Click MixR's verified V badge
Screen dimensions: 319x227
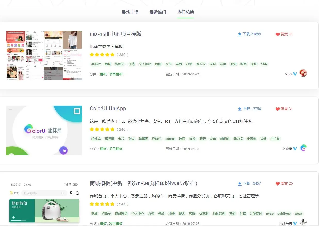tap(295, 74)
